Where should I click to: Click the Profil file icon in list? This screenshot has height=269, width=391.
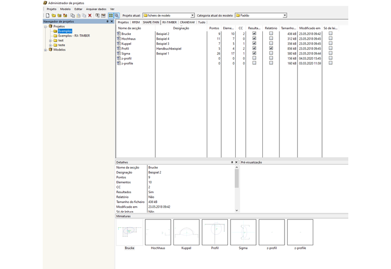(119, 48)
